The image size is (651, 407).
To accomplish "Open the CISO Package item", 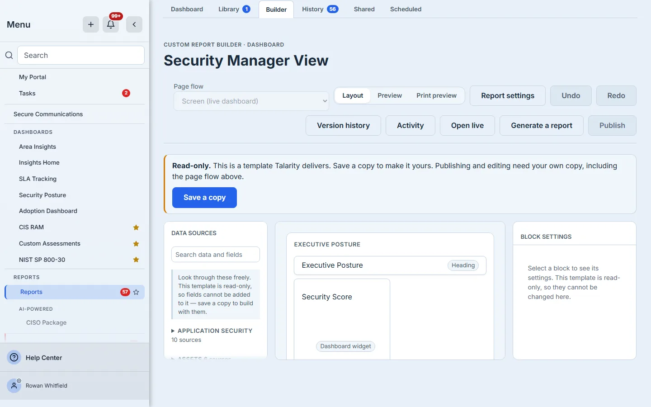I will pos(75,322).
